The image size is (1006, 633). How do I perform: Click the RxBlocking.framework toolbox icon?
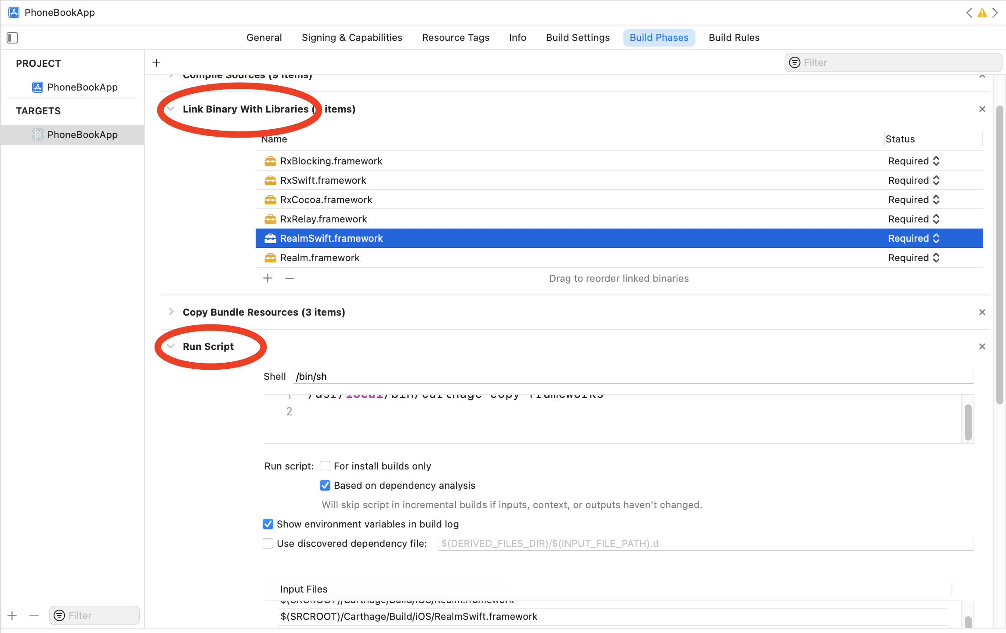[270, 161]
